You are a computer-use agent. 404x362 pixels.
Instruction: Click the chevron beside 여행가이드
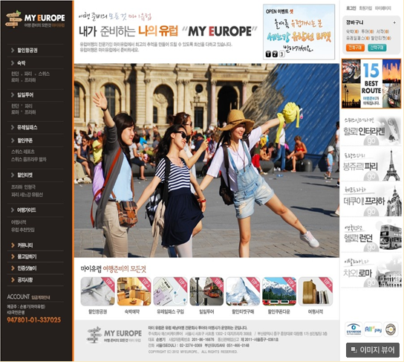(13, 210)
